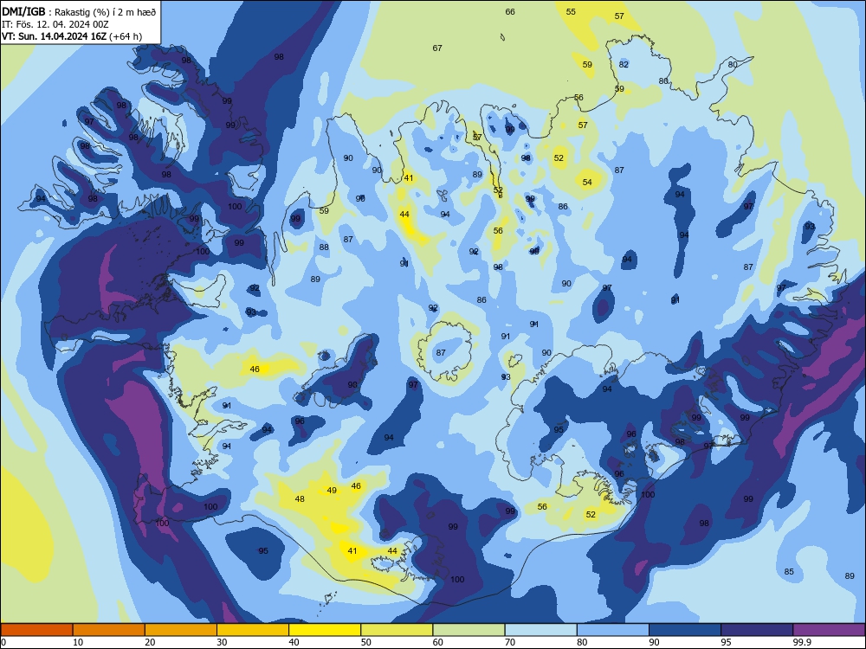Viewport: 866px width, 649px height.
Task: Click the value 55 at the top yellow area
Action: [x=571, y=11]
